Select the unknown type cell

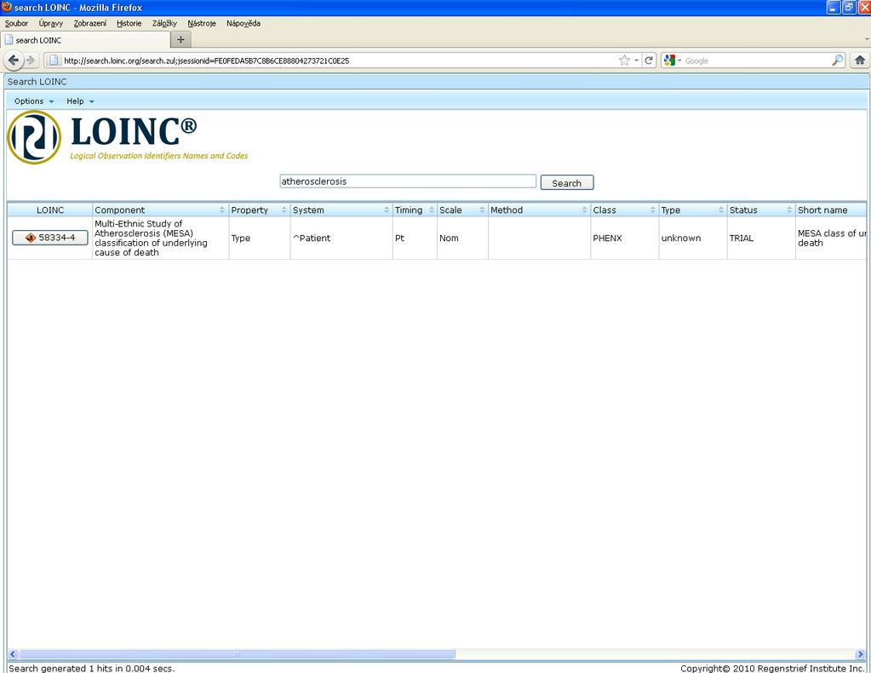click(x=693, y=238)
